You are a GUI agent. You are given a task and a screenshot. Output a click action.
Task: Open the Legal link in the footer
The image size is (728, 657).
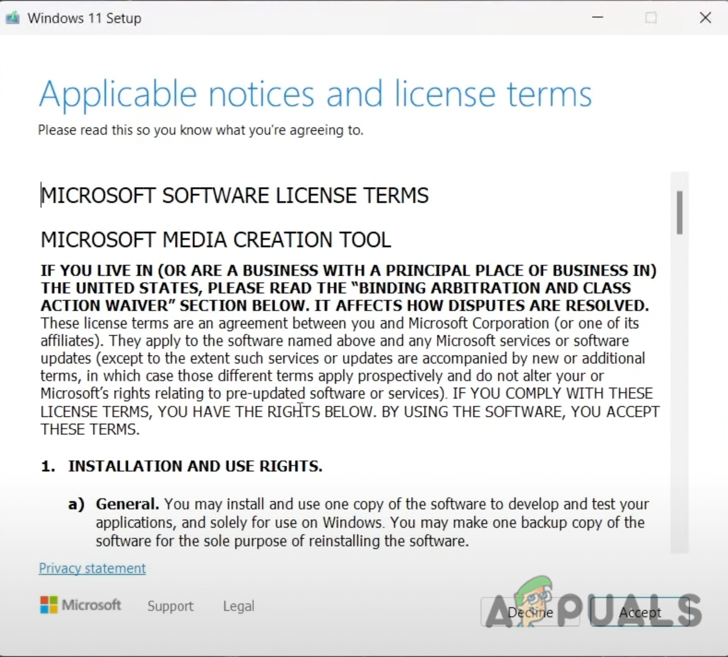[239, 606]
